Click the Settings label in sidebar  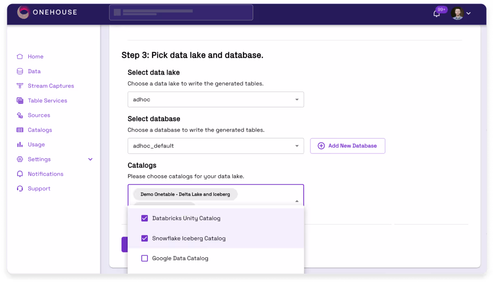coord(39,159)
